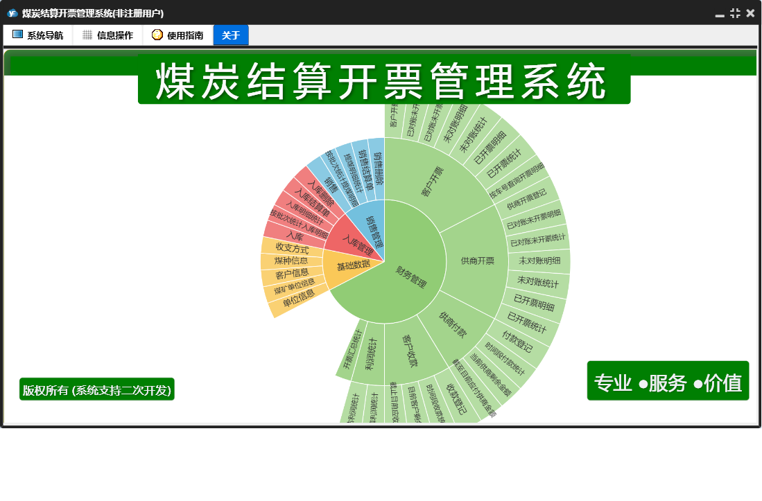Click the 开票汇总统计 segment
The image size is (762, 501).
(x=353, y=349)
